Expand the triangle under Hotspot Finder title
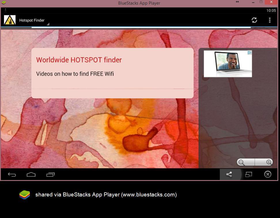The image size is (280, 218). [48, 24]
